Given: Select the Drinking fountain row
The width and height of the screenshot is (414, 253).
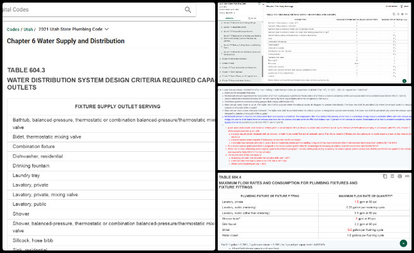Looking at the screenshot, I should point(111,166).
